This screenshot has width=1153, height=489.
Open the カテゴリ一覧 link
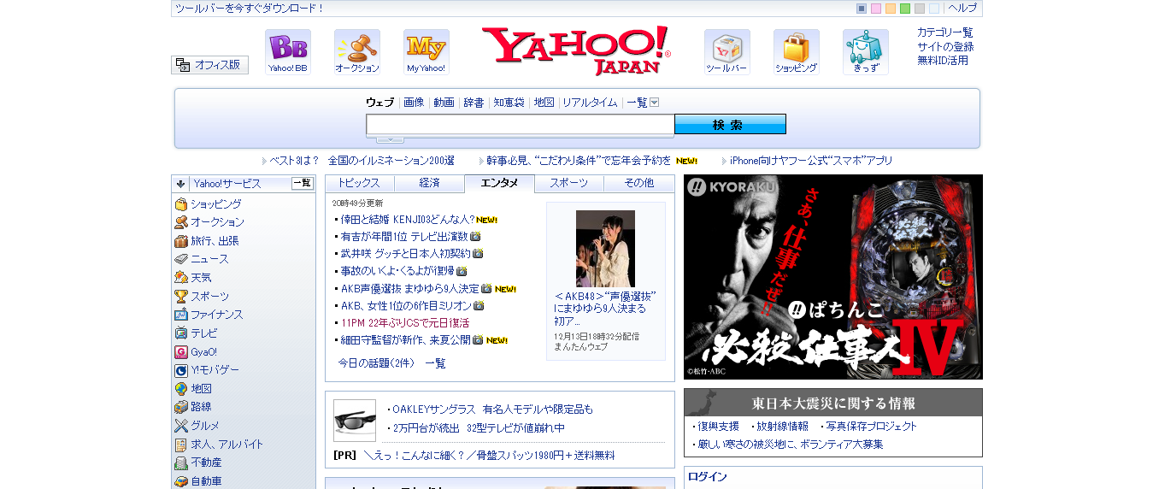[x=945, y=32]
